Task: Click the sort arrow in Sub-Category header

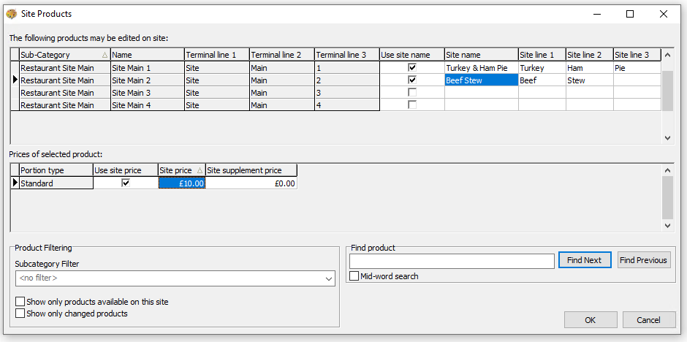Action: pos(105,55)
